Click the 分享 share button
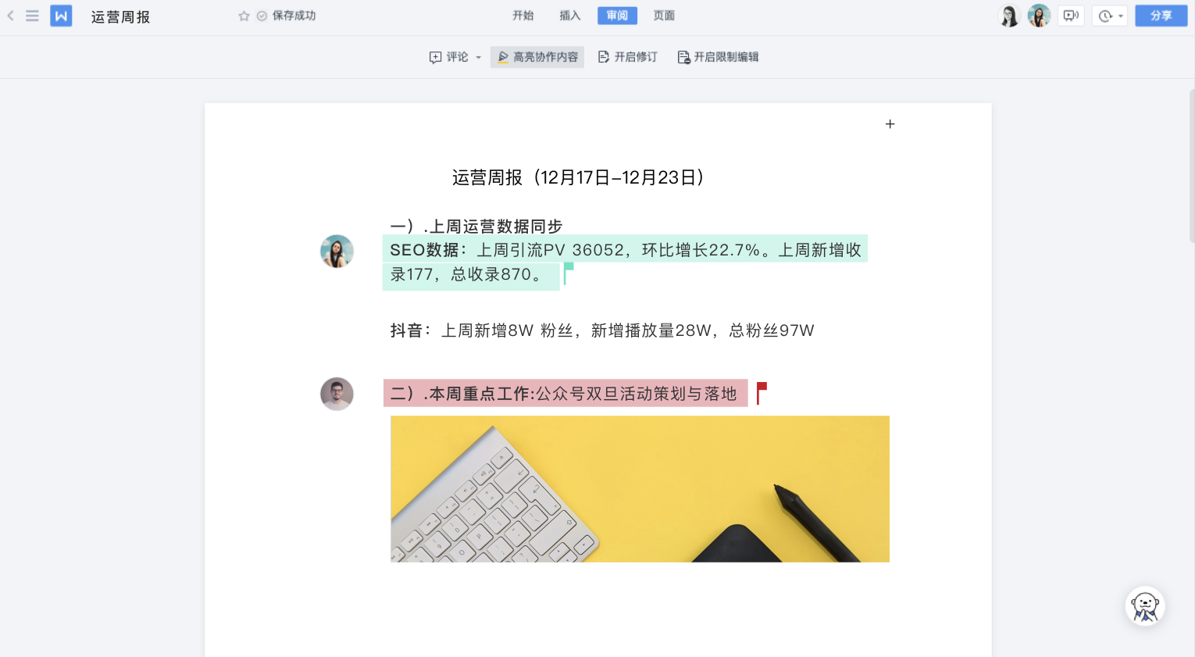This screenshot has height=657, width=1195. 1161,16
